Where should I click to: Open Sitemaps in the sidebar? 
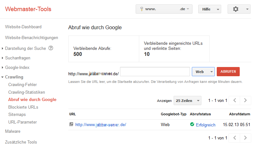pyautogui.click(x=17, y=114)
